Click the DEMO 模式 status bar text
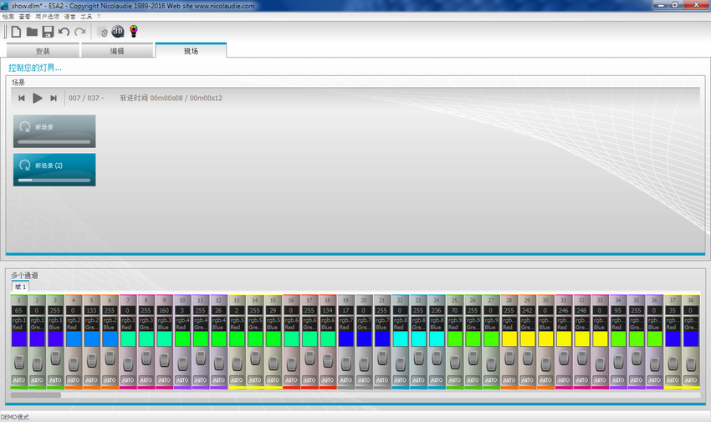Image resolution: width=711 pixels, height=422 pixels. pos(15,418)
